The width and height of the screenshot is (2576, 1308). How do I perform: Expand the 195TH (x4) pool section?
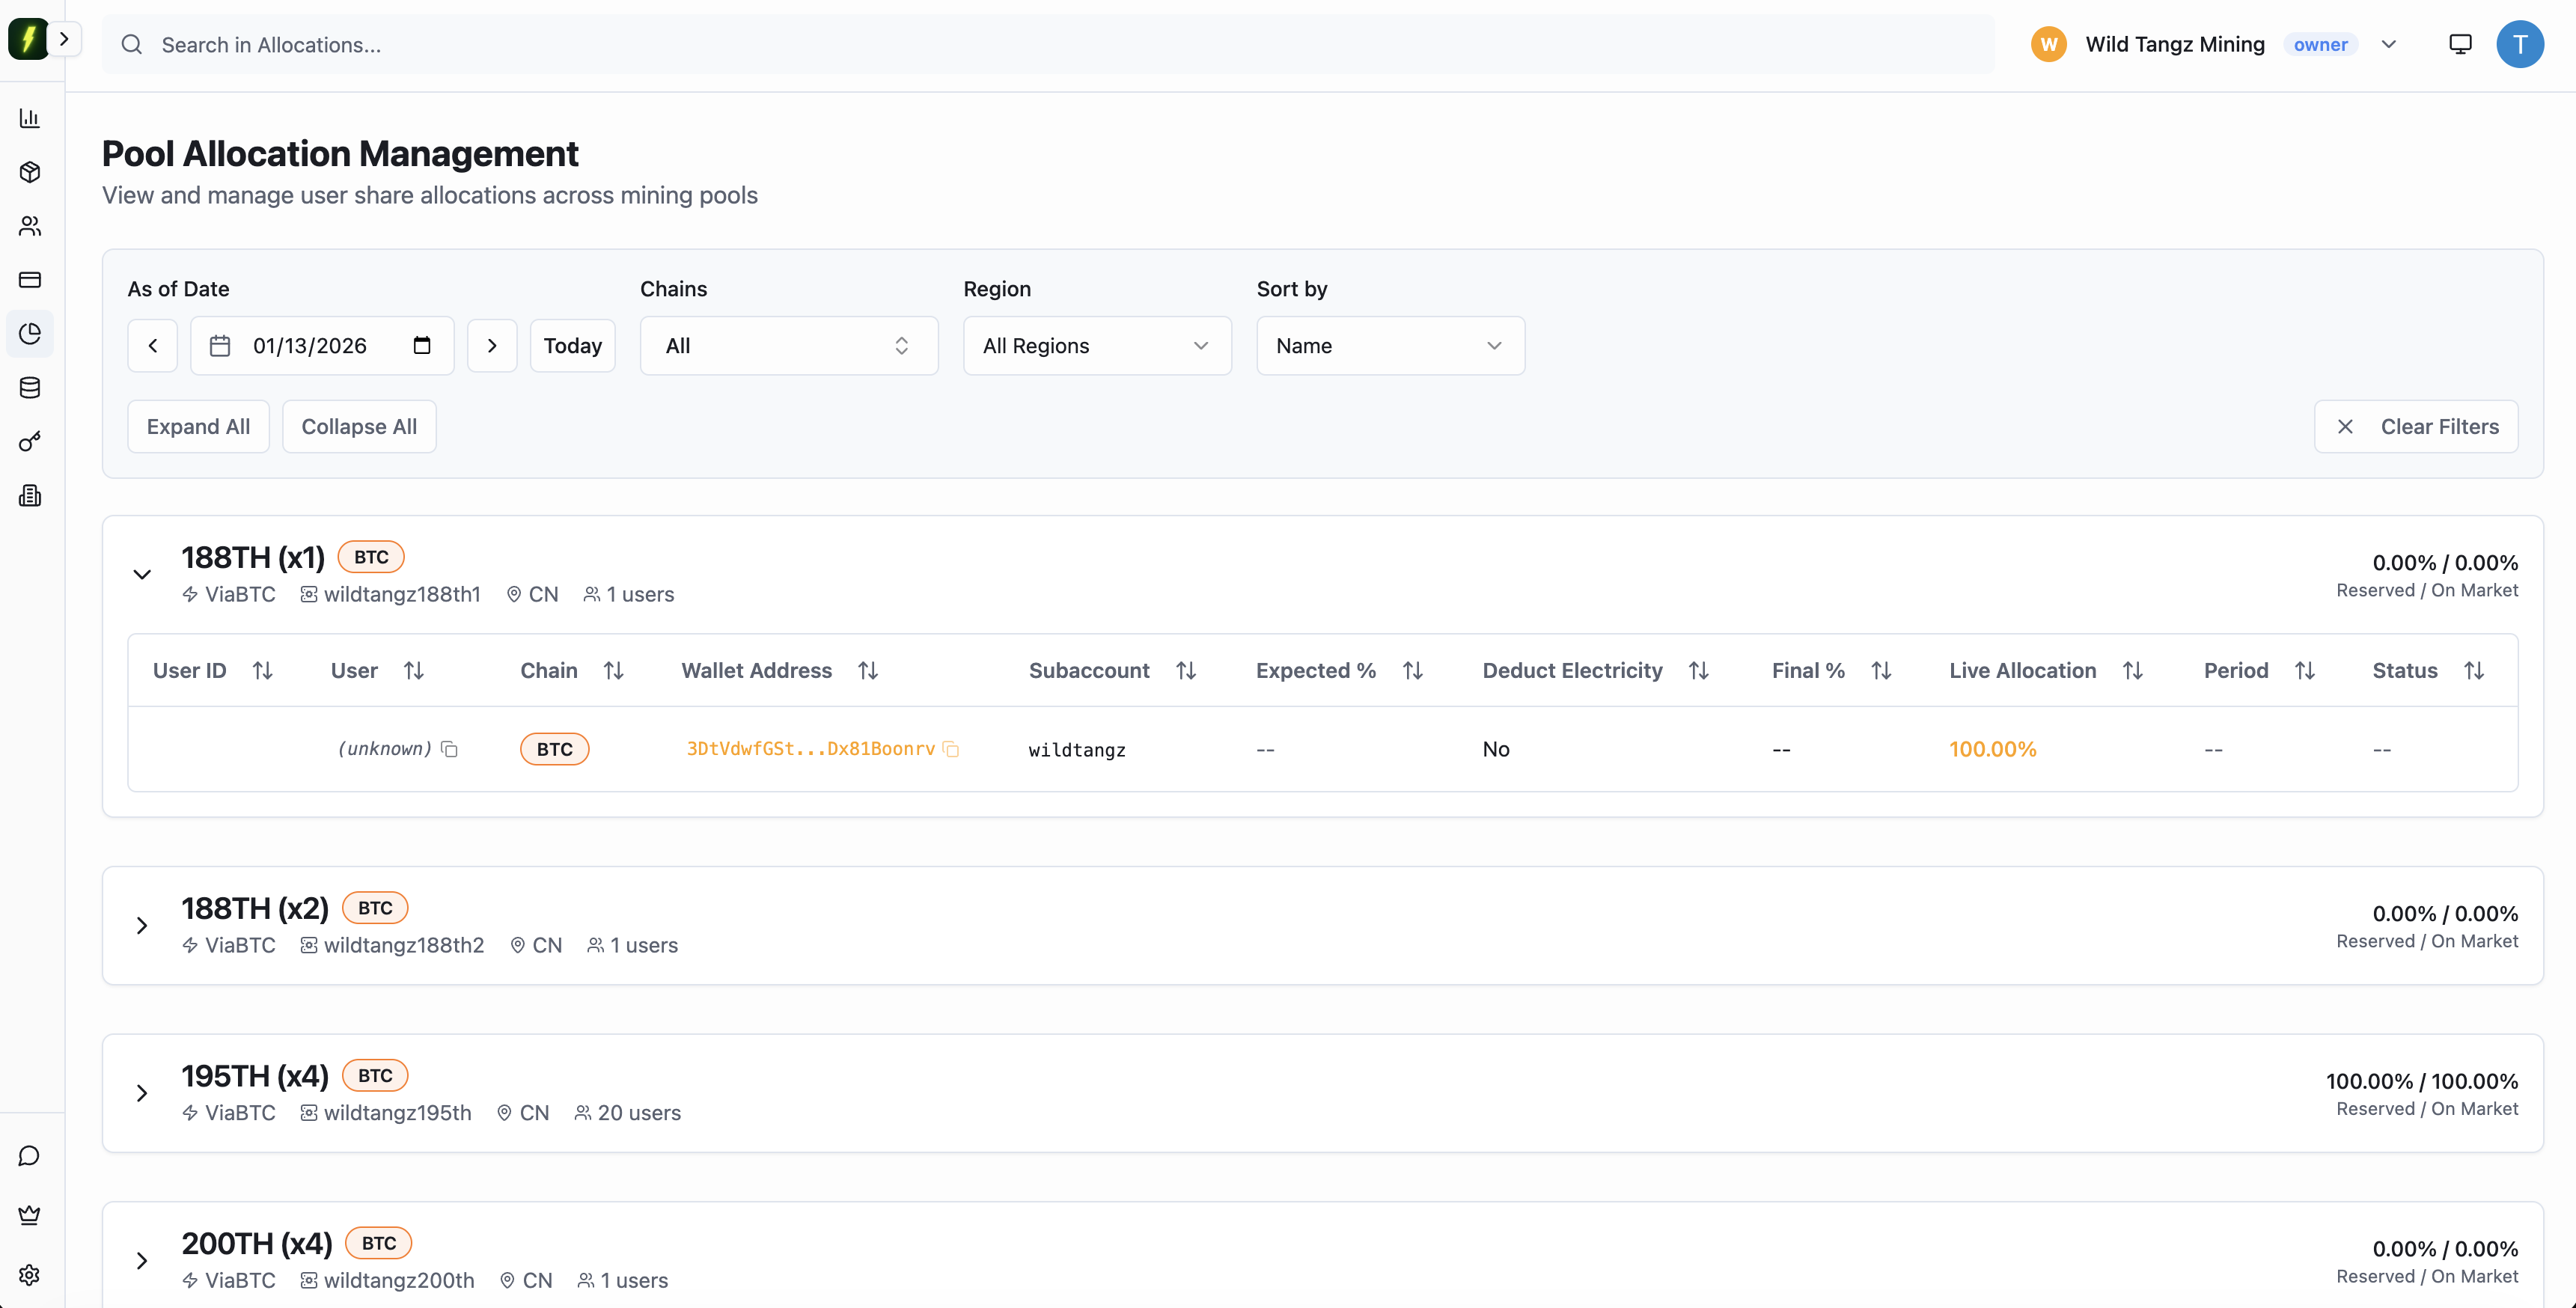pos(142,1093)
